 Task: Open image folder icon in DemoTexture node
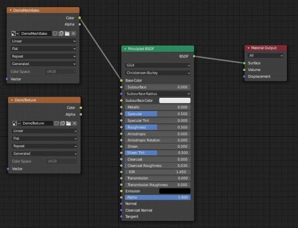(x=68, y=123)
